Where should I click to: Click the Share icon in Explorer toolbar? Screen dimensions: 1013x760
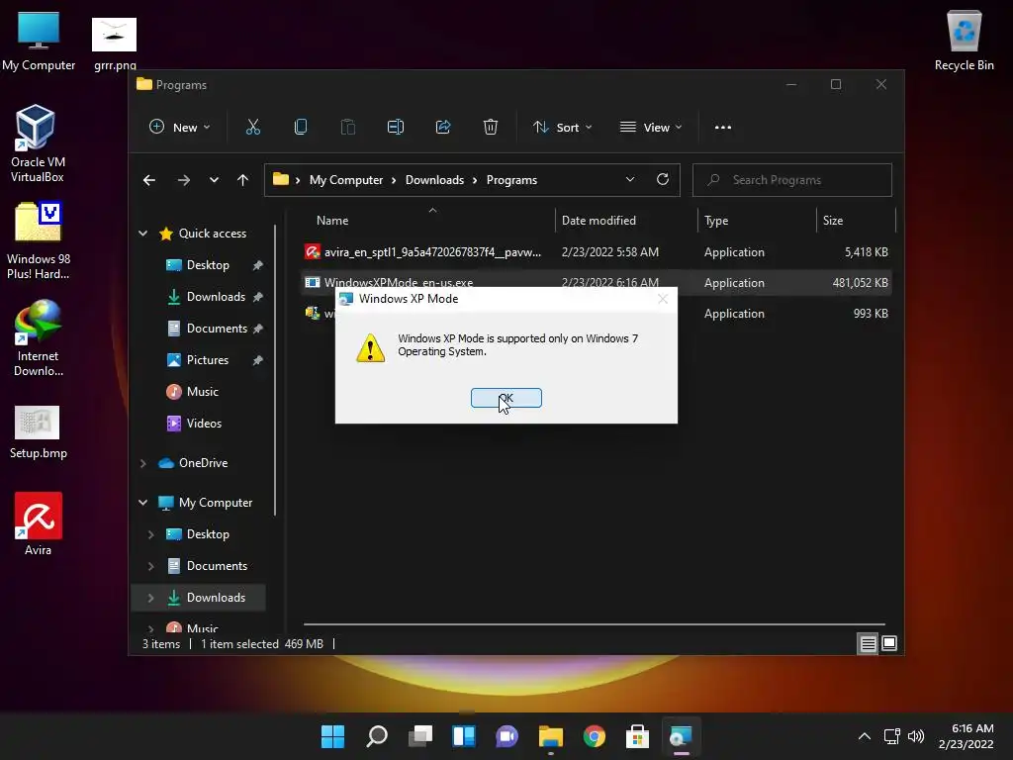(x=443, y=128)
